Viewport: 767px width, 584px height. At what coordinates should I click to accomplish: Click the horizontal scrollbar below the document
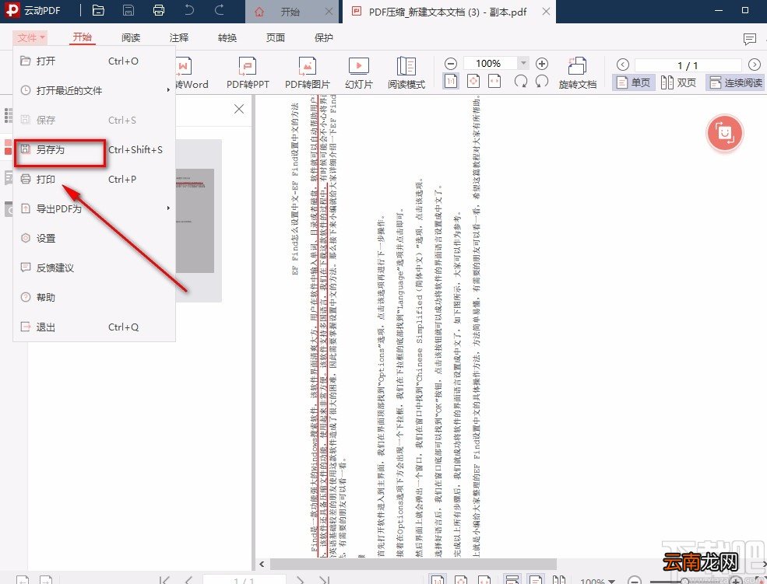tap(413, 564)
